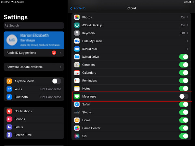The image size is (195, 146).
Task: Tap the Stocks chart icon
Action: [x=77, y=112]
